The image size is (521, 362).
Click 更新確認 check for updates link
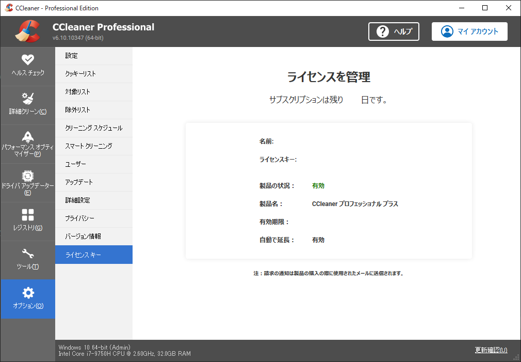491,350
